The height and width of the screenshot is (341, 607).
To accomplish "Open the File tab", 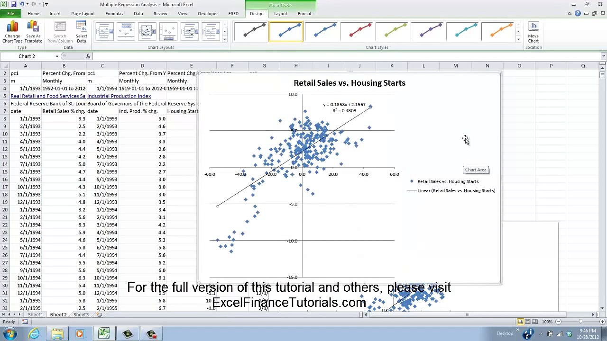I will click(x=10, y=14).
